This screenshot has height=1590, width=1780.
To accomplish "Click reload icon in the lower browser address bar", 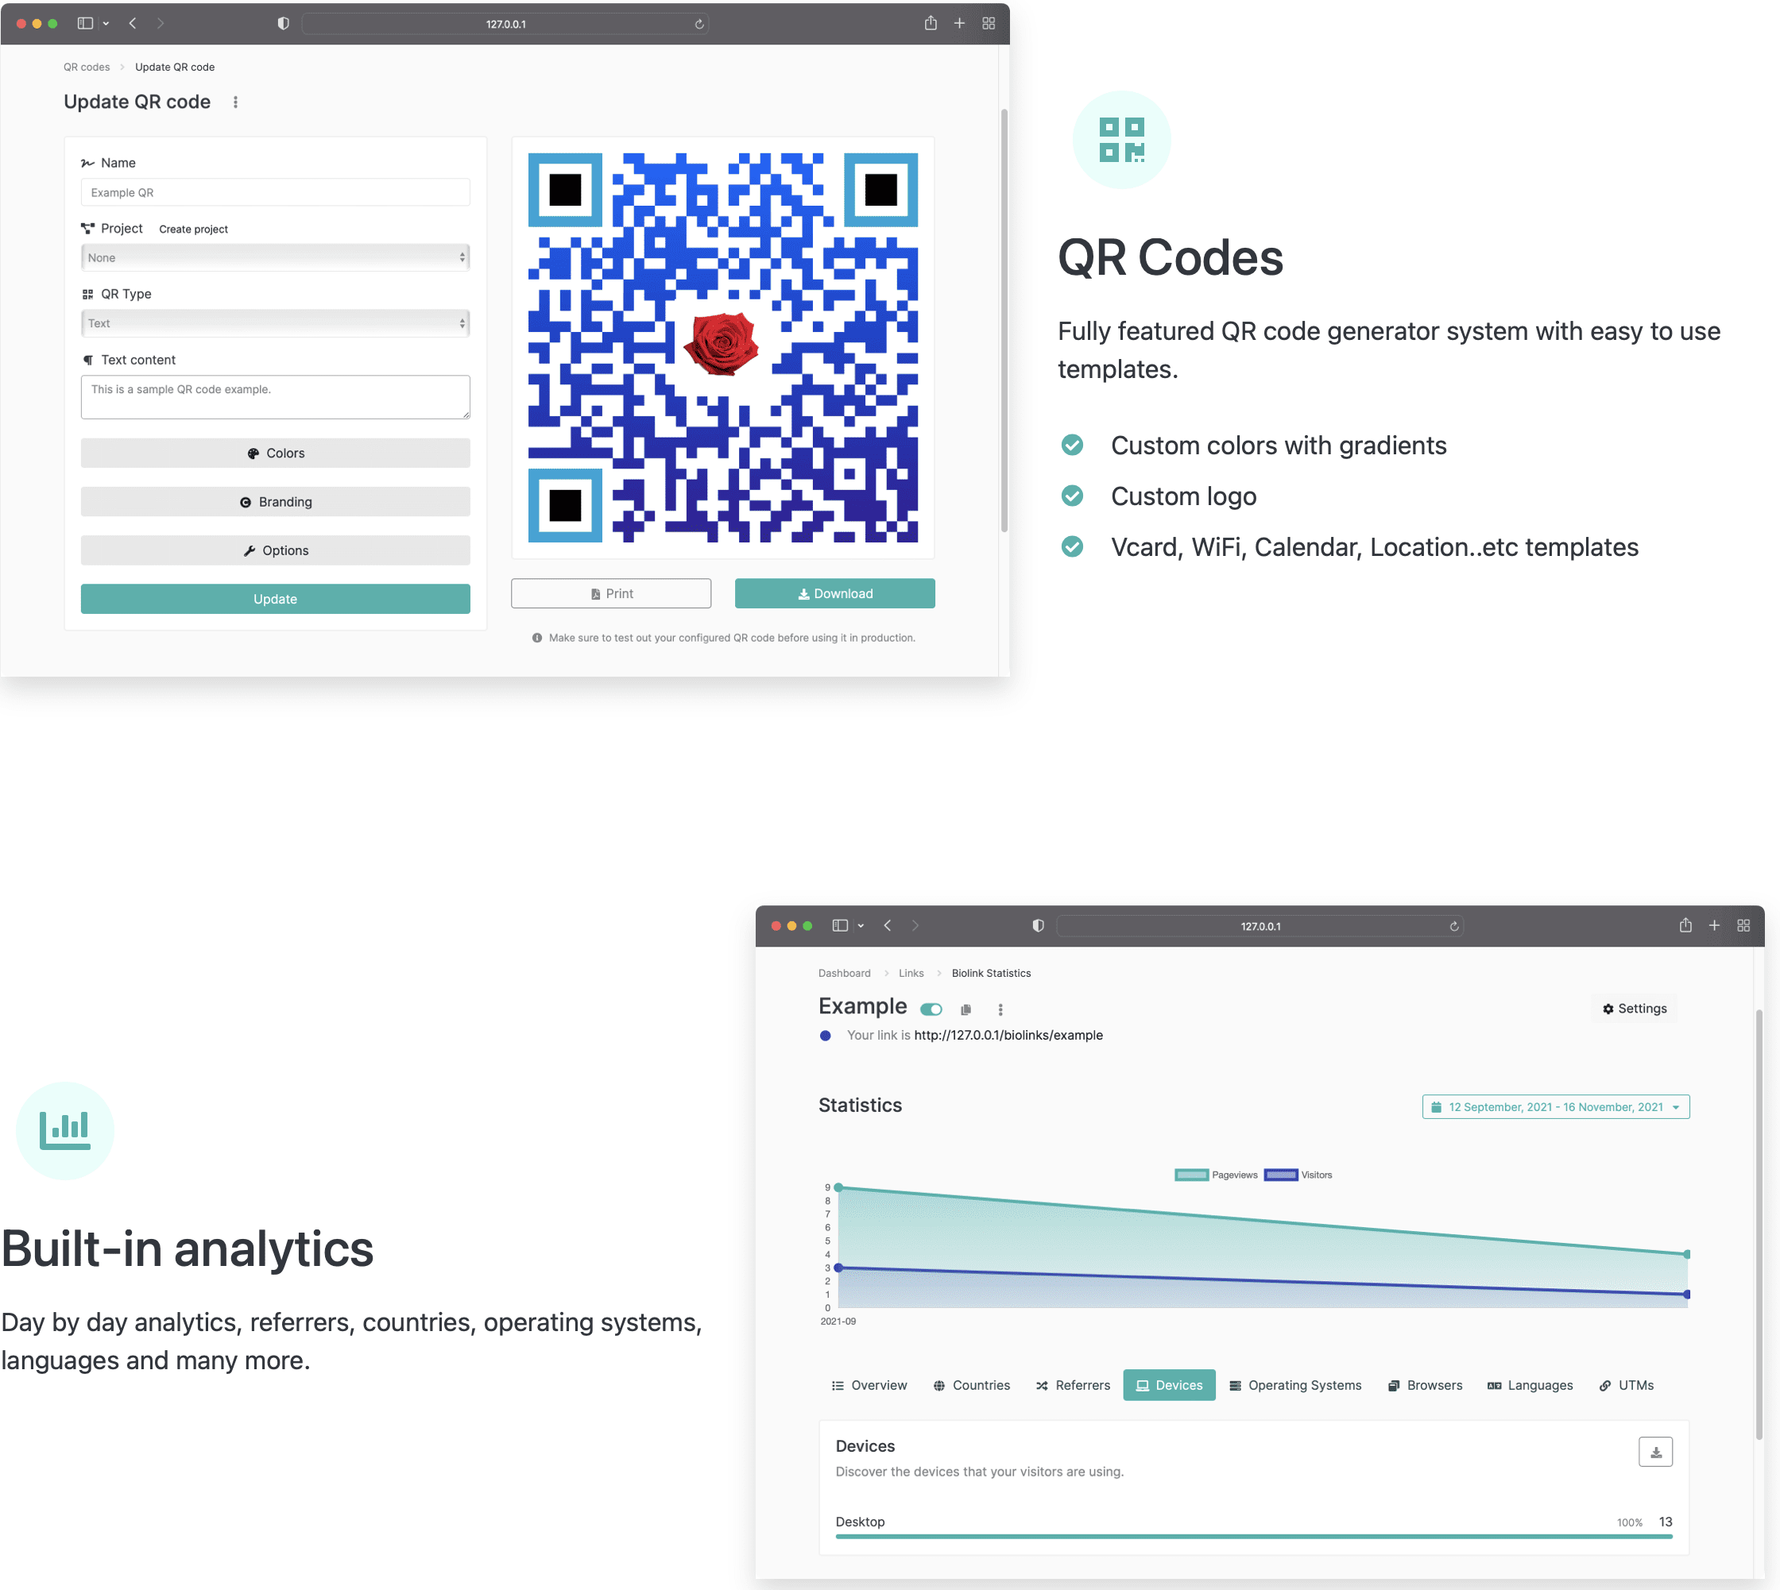I will click(x=1454, y=926).
